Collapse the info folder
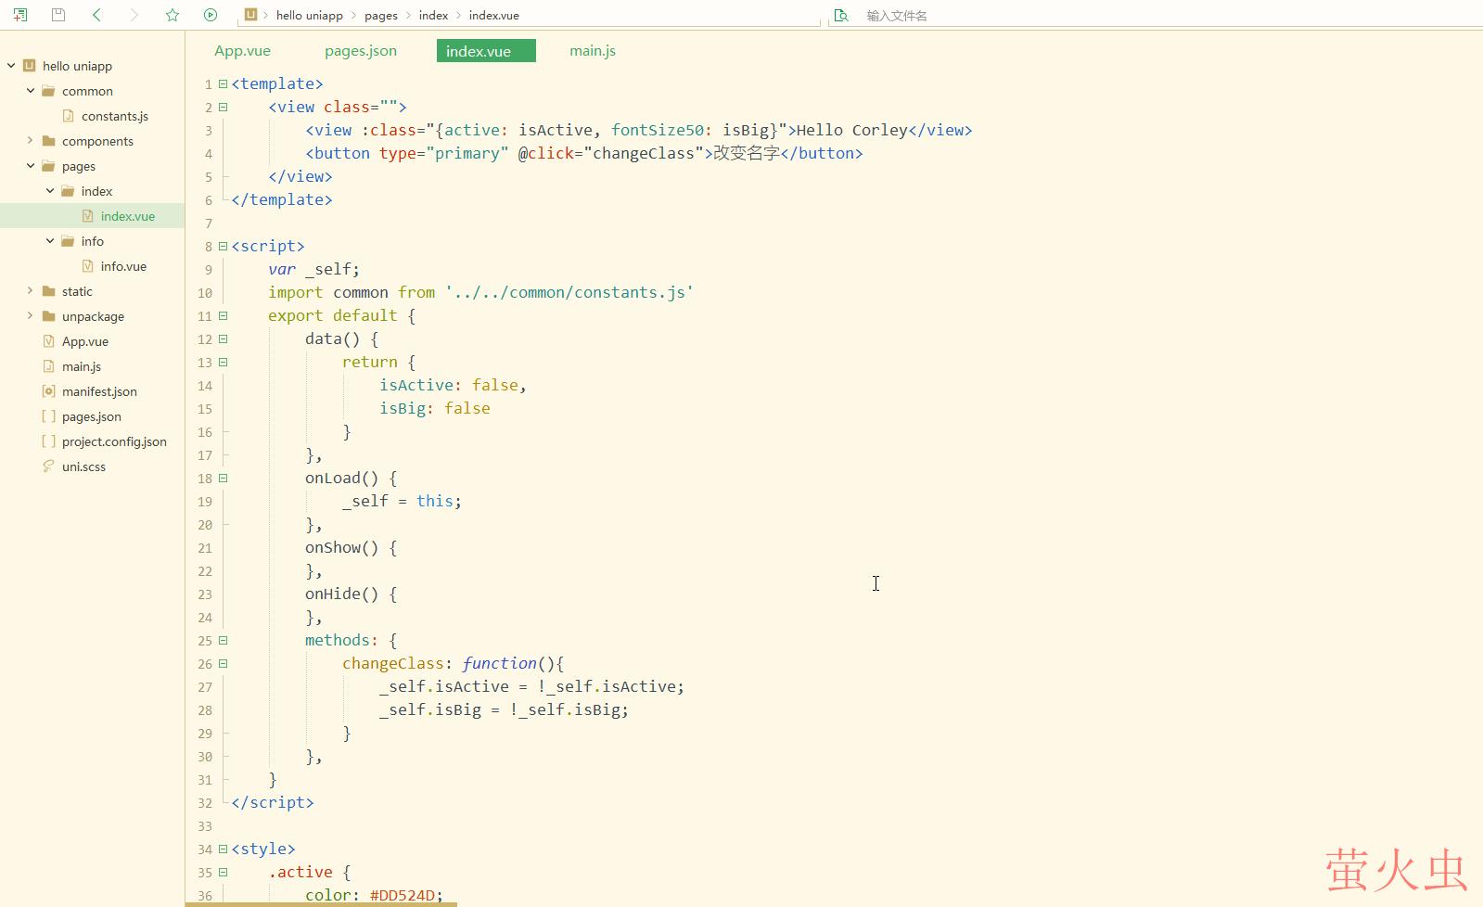This screenshot has height=907, width=1483. tap(50, 241)
